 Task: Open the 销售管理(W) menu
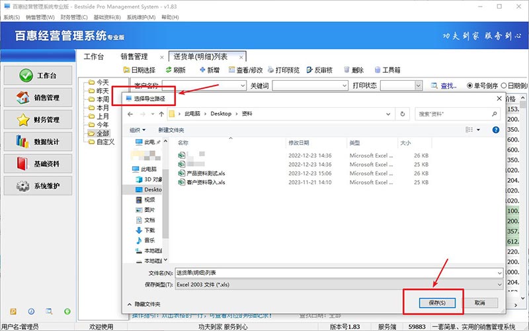point(40,17)
